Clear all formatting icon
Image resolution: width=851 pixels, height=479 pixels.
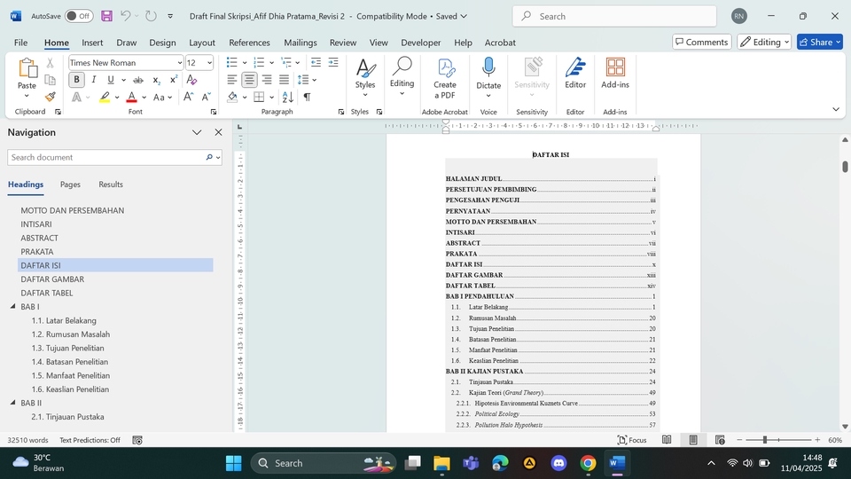tap(191, 80)
